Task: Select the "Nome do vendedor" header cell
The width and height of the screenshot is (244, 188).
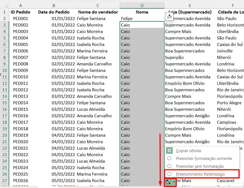Action: coord(98,12)
